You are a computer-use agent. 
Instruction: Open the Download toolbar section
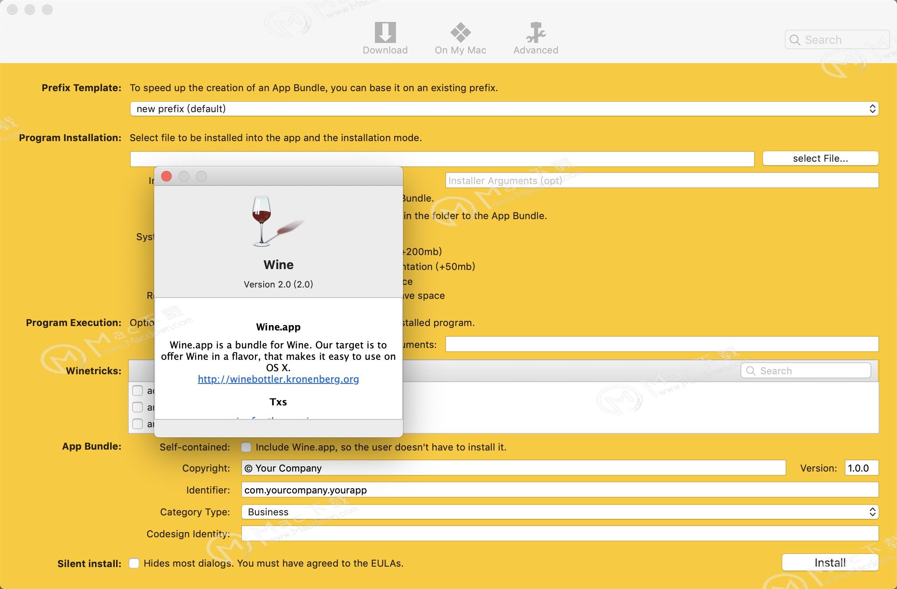pyautogui.click(x=385, y=38)
